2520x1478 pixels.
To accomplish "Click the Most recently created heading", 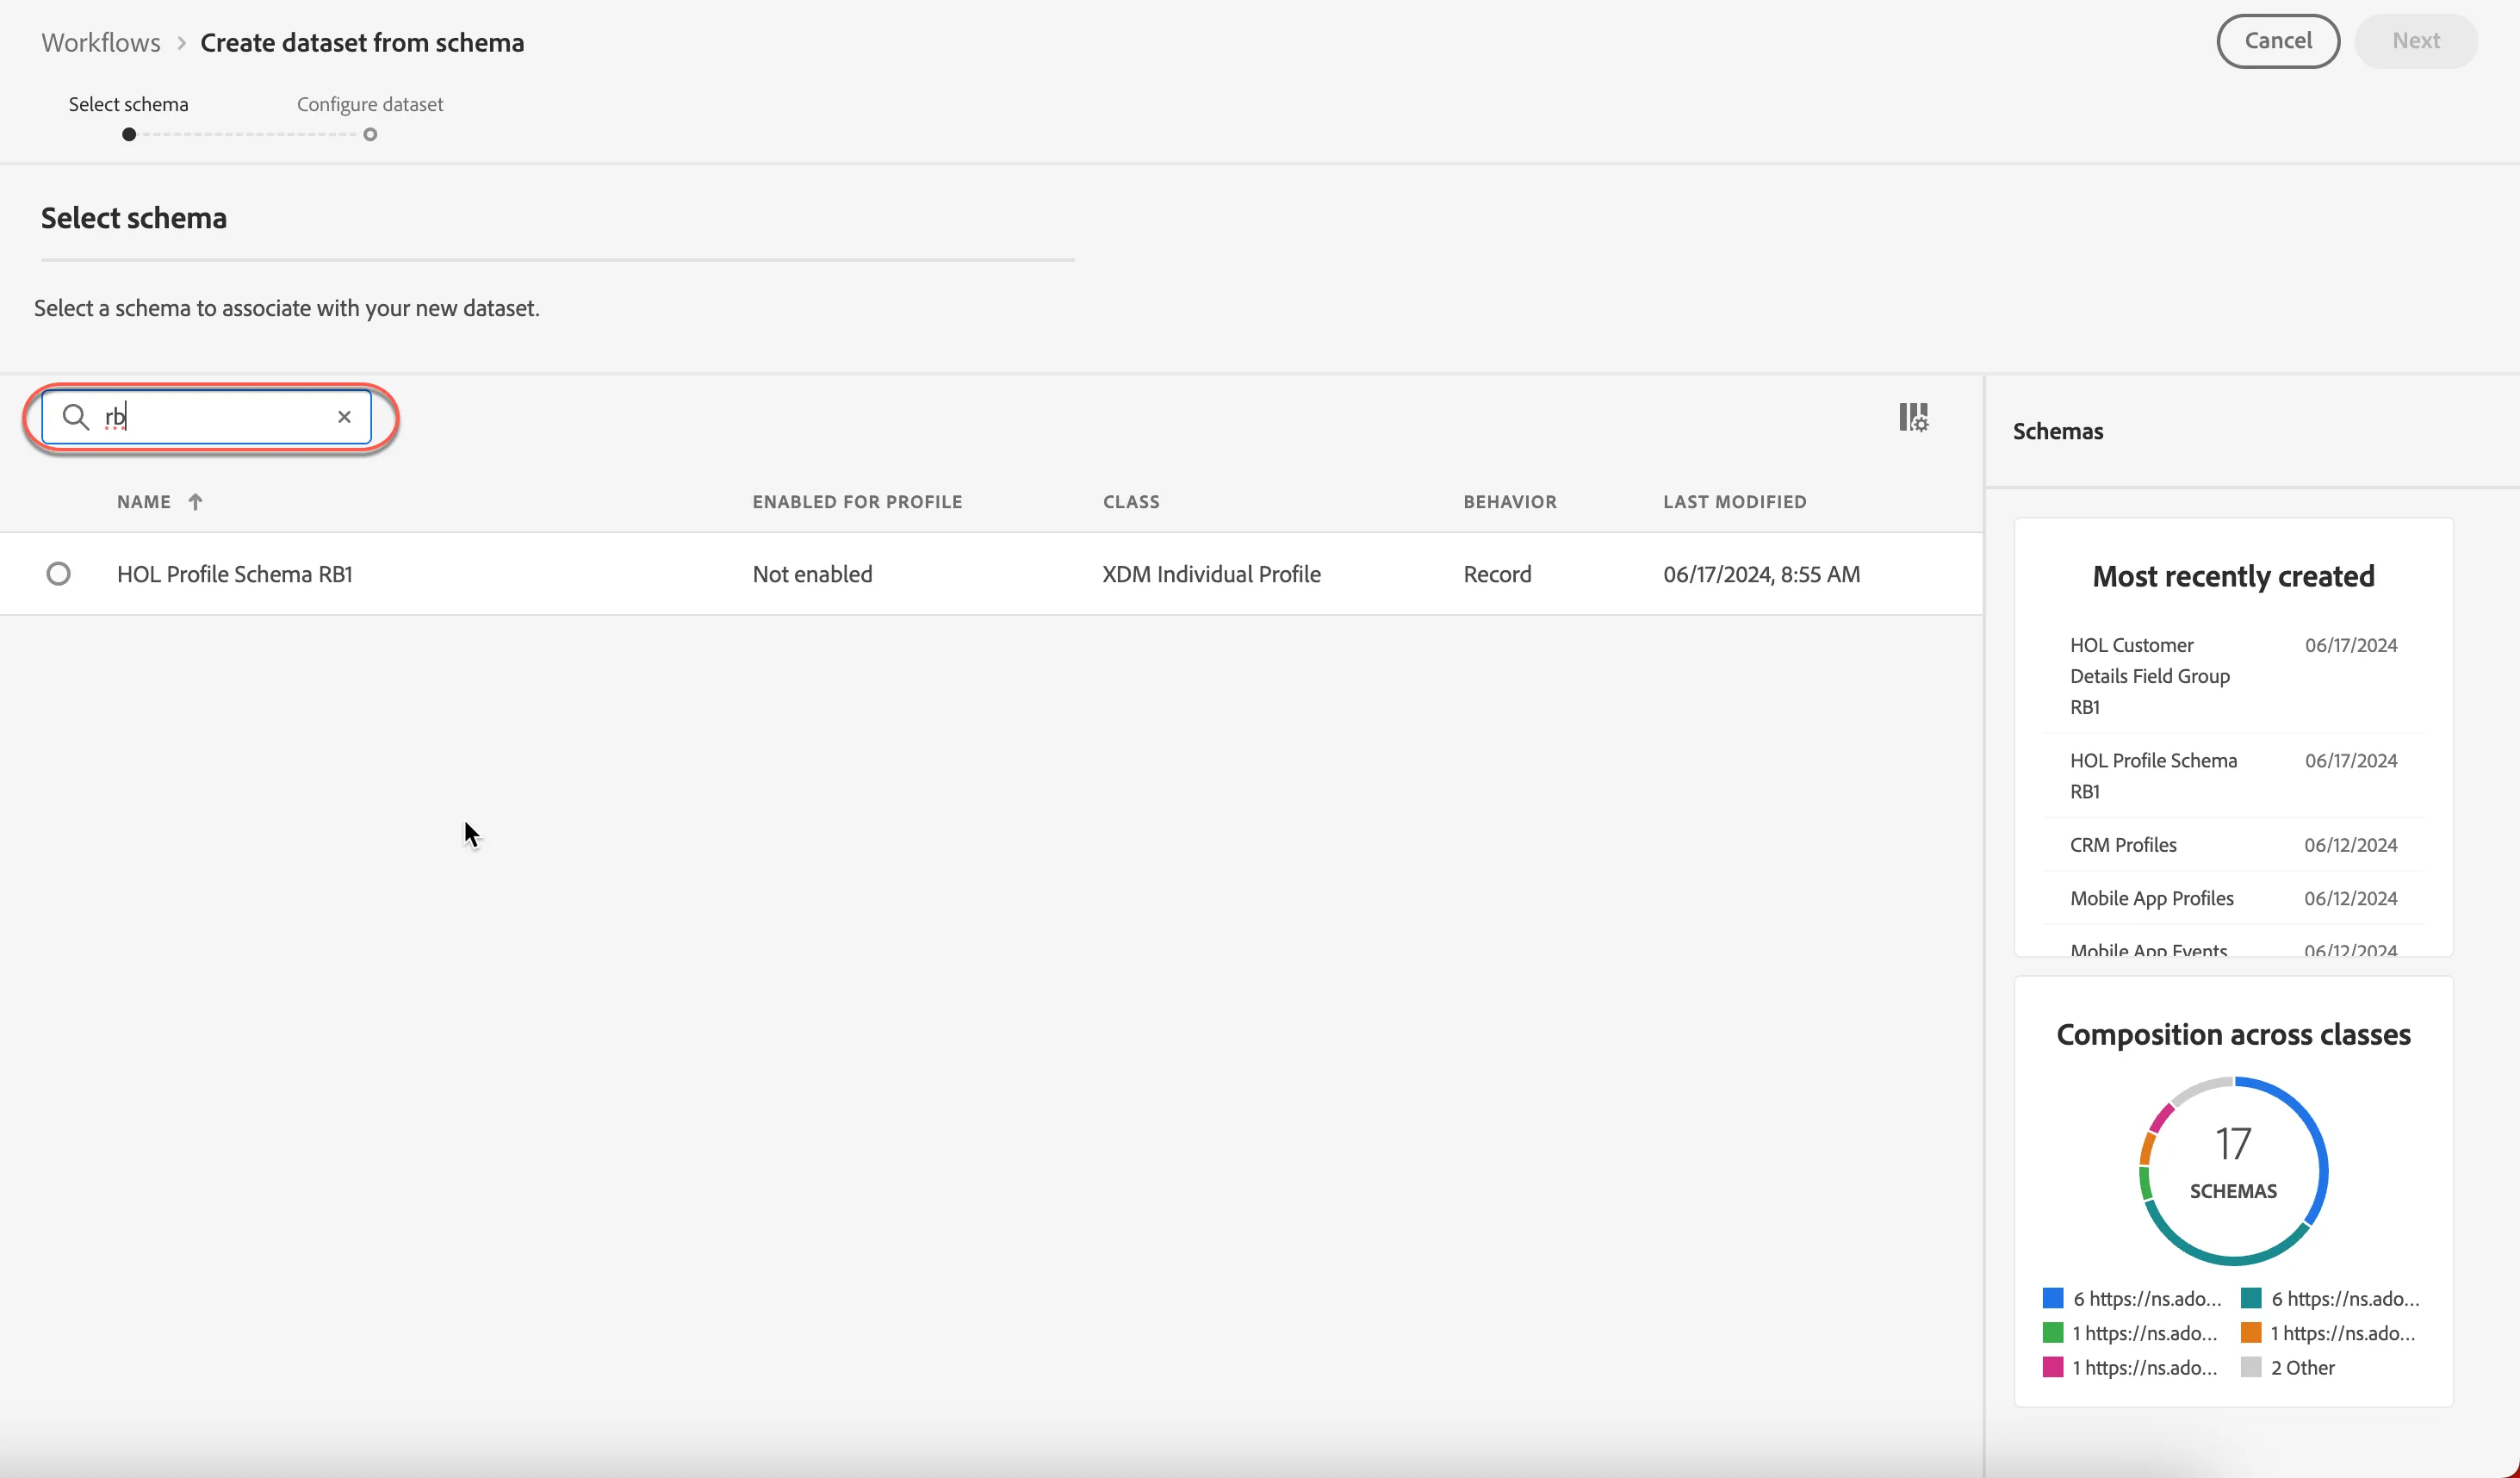I will (2233, 576).
